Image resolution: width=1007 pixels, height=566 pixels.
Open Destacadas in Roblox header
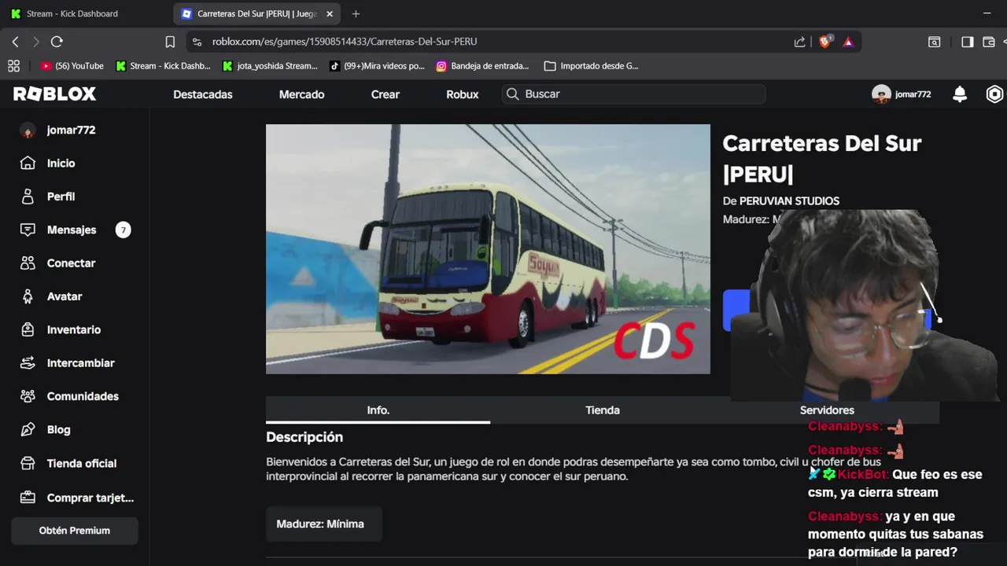click(x=203, y=94)
